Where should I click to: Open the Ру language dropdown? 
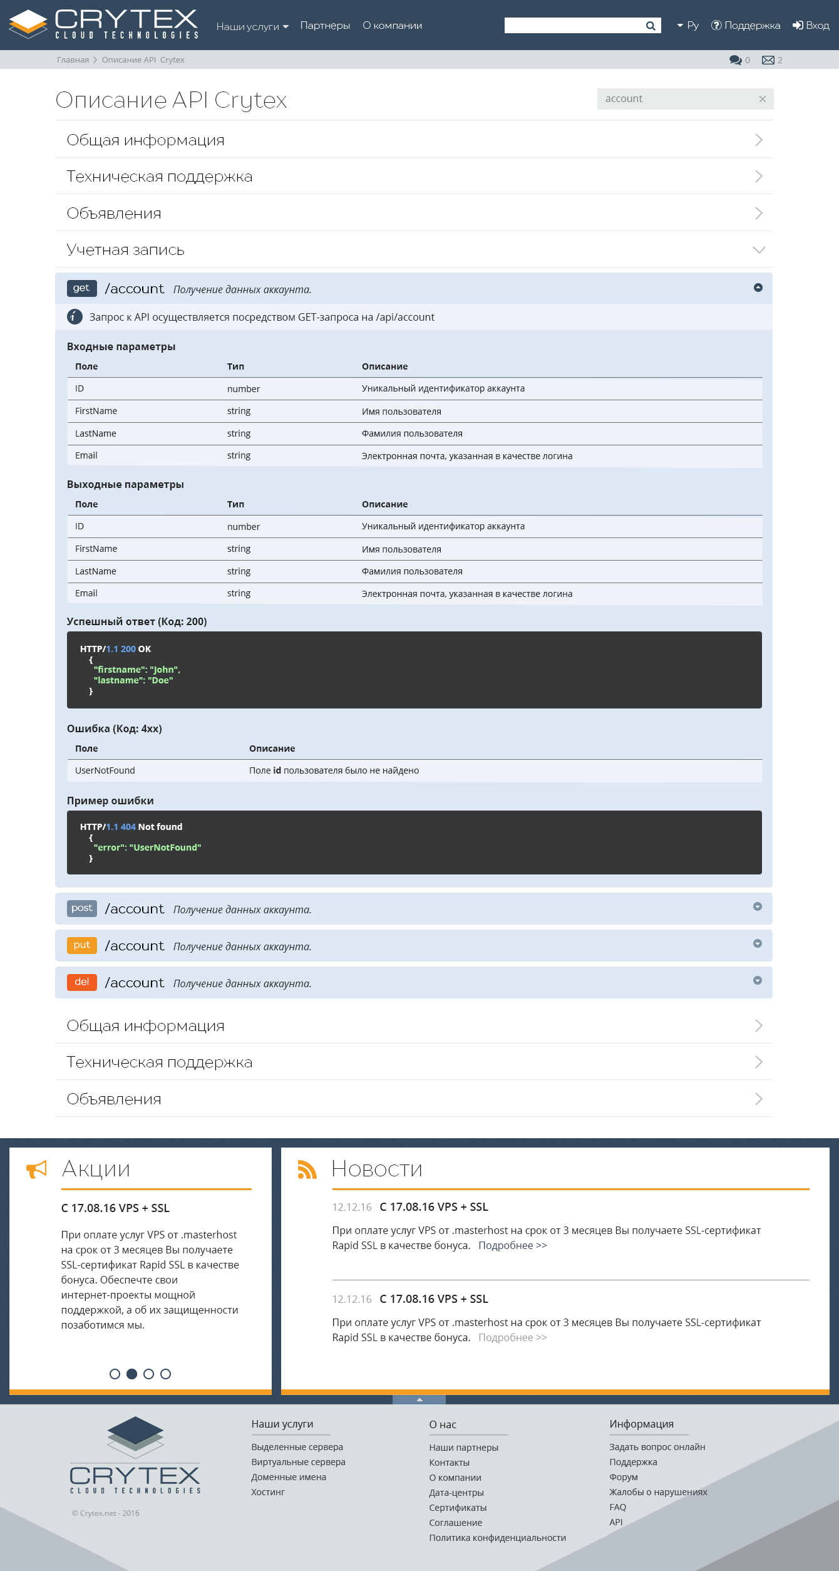[687, 26]
